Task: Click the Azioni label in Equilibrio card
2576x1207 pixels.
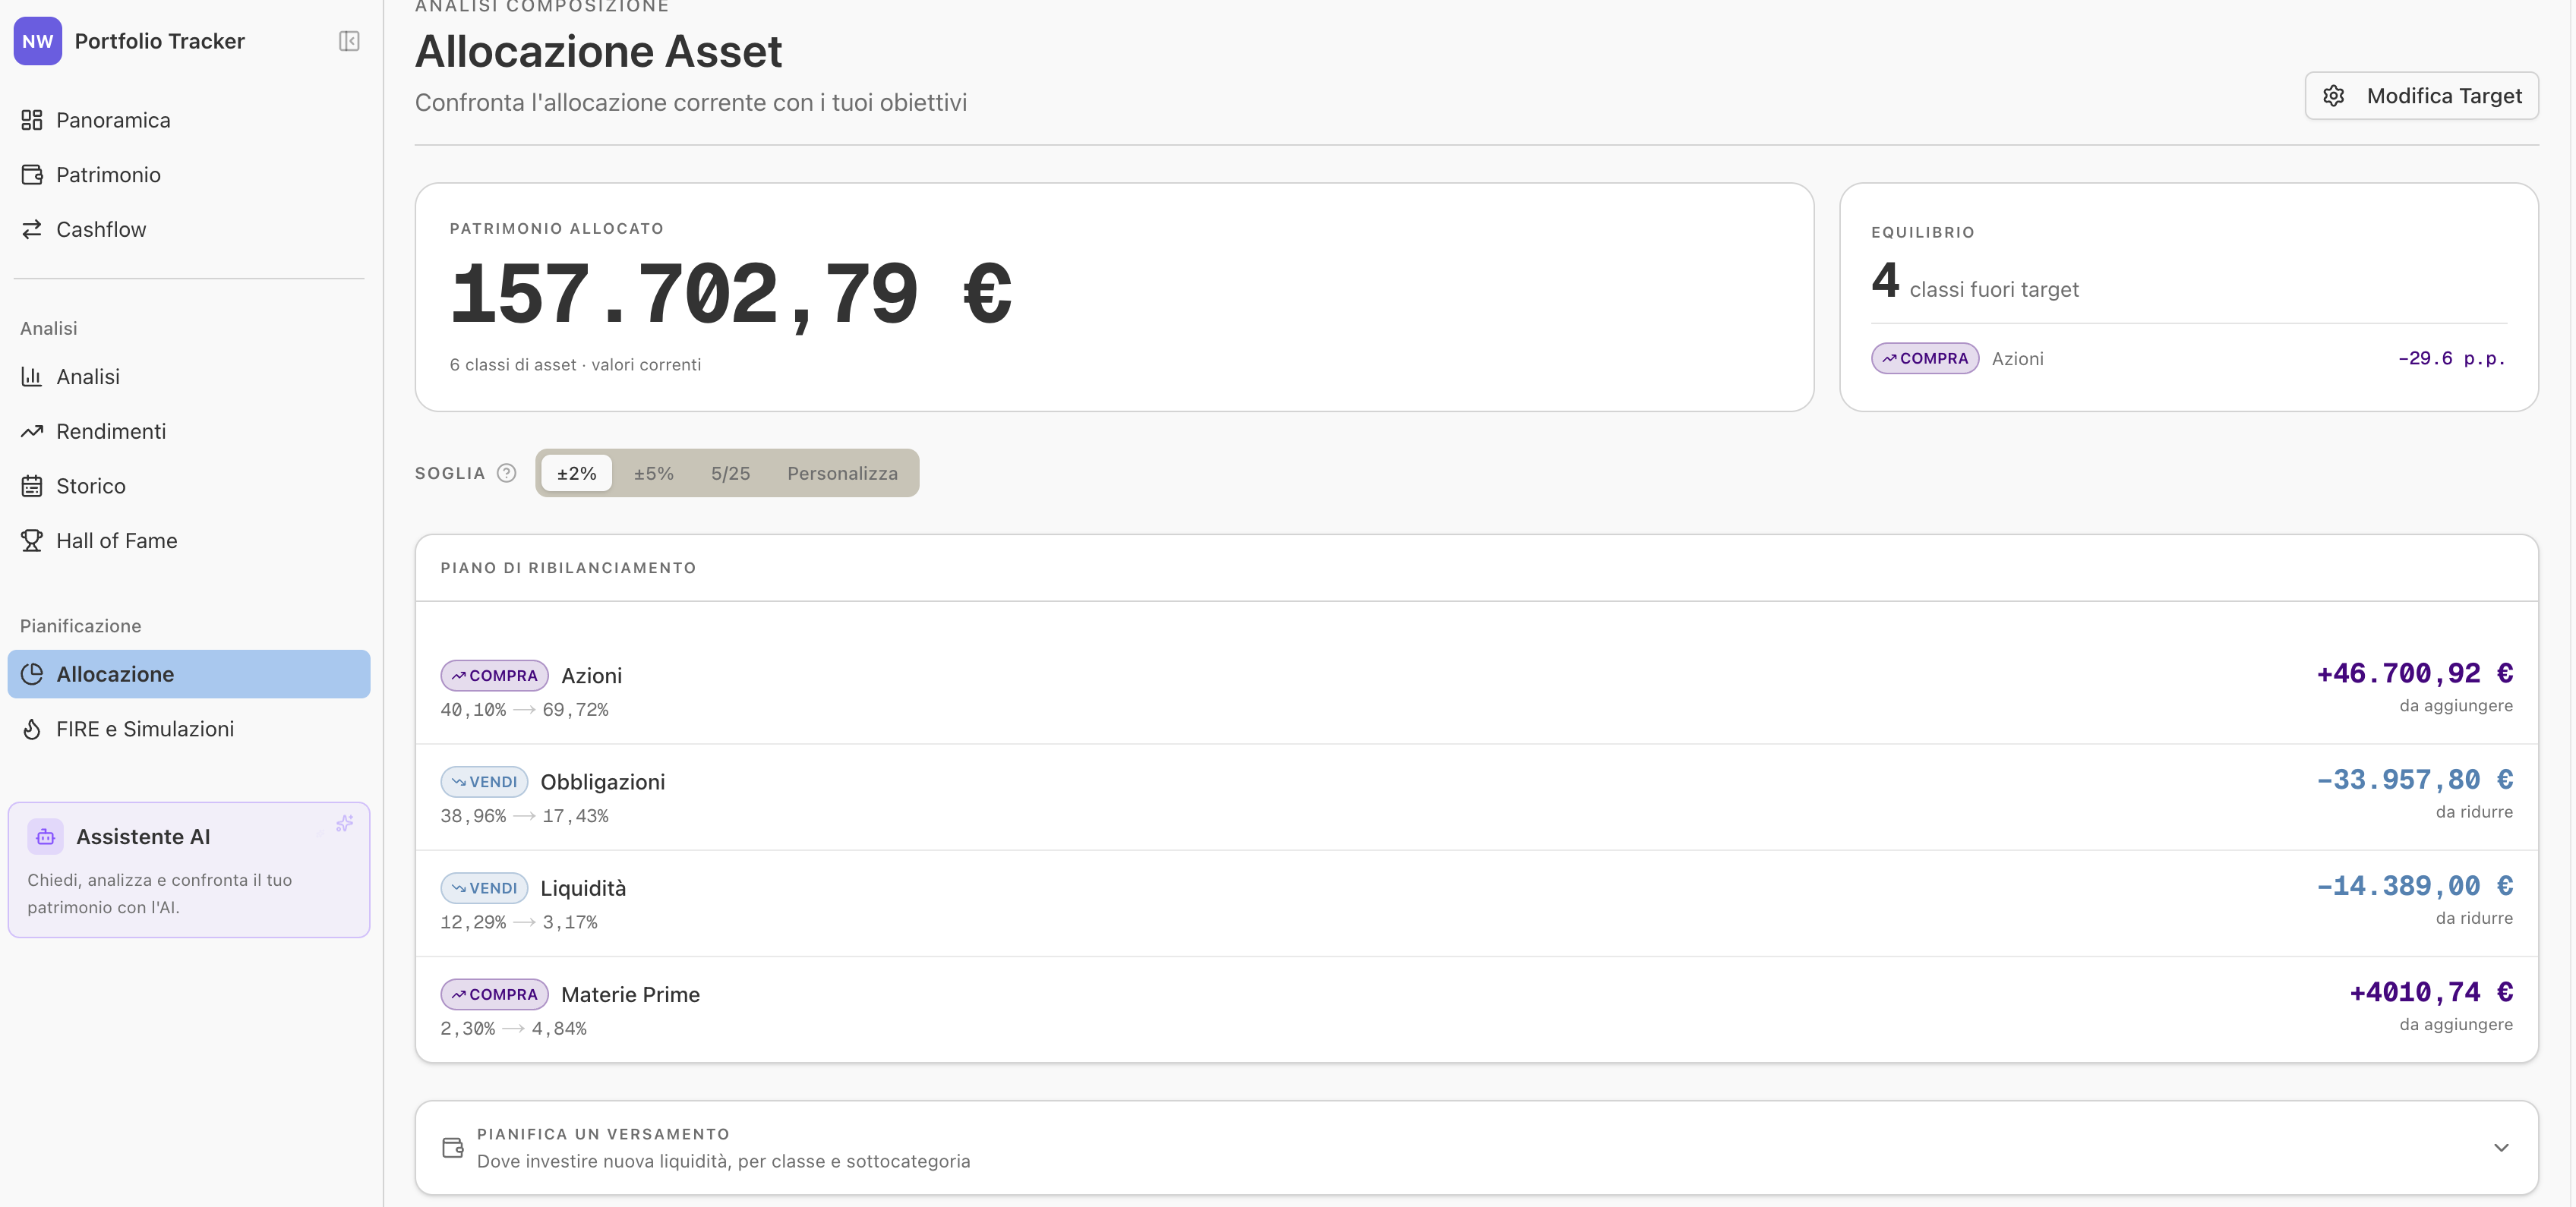Action: pyautogui.click(x=2017, y=359)
